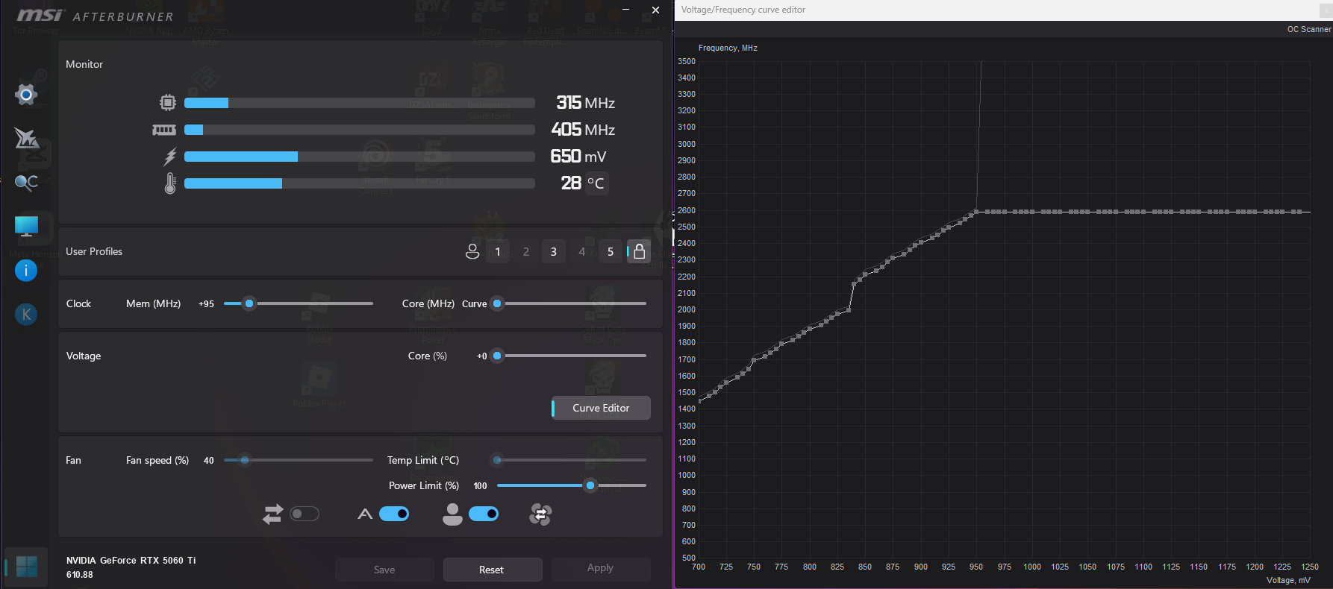1333x589 pixels.
Task: Click the Temp Limit (°C) slider handle
Action: [x=497, y=460]
